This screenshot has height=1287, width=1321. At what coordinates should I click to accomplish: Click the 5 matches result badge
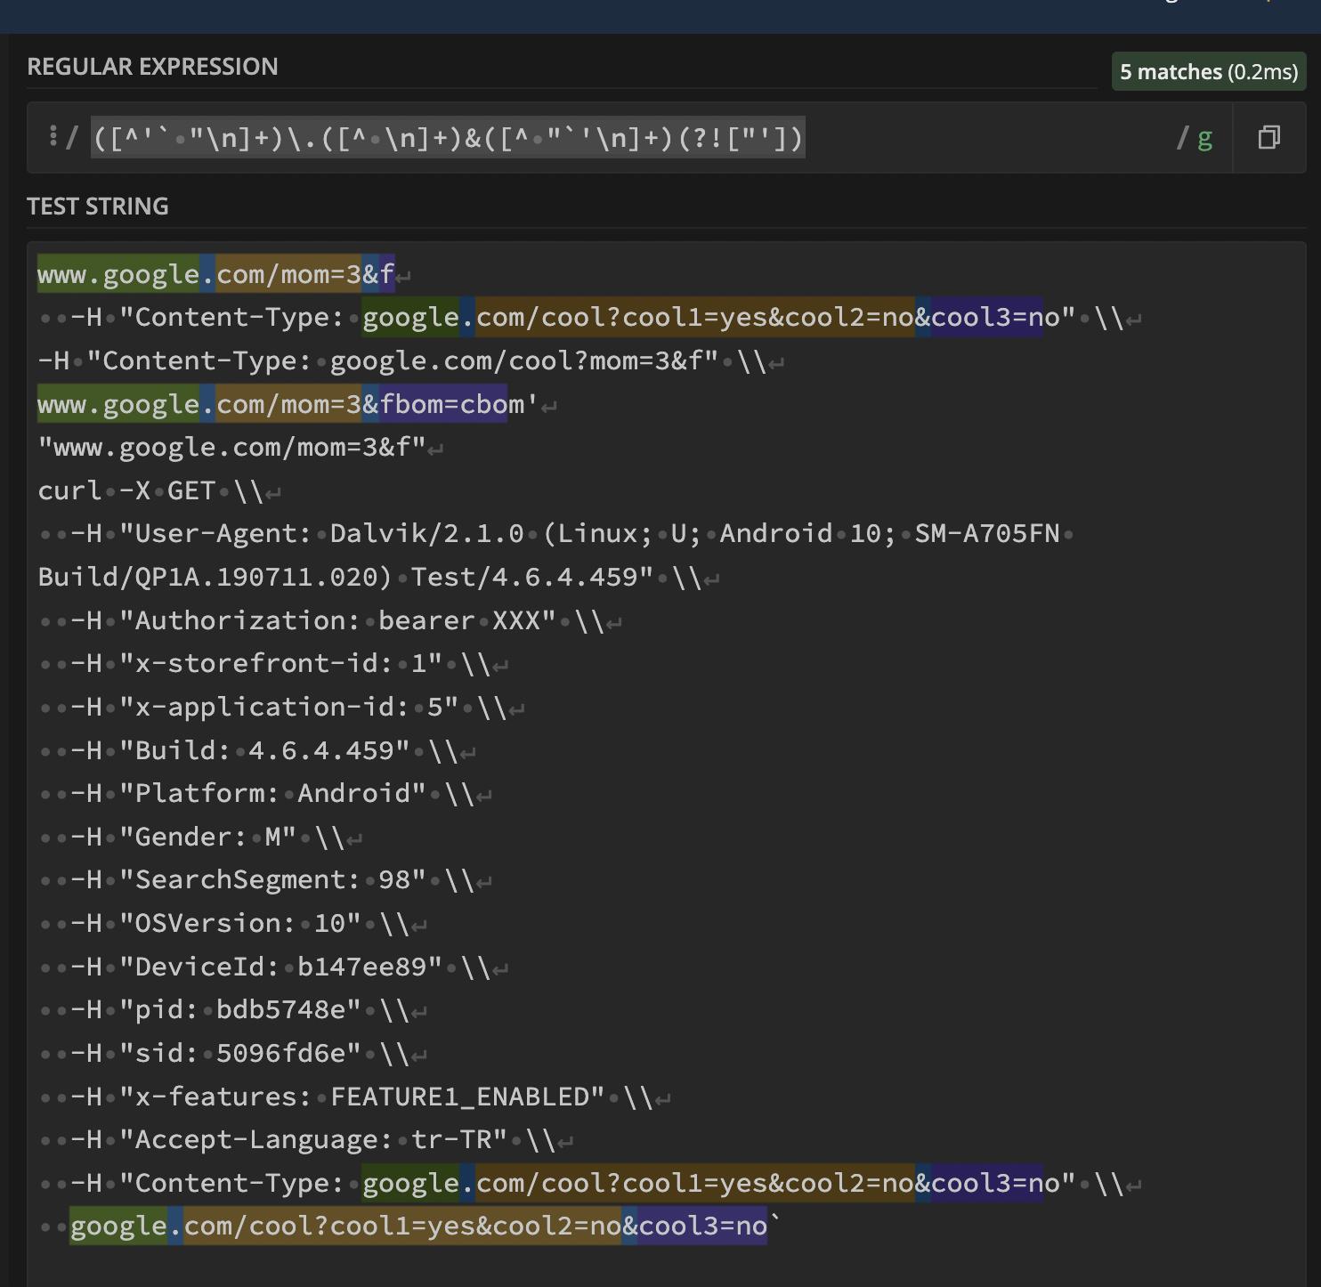point(1209,72)
